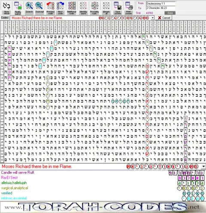Expand the Codes dropdown arrow
Image resolution: width=206 pixels, height=213 pixels.
pyautogui.click(x=153, y=18)
